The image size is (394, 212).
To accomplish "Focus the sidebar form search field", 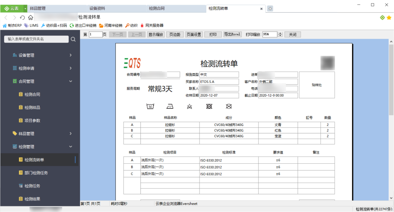I will click(x=36, y=39).
